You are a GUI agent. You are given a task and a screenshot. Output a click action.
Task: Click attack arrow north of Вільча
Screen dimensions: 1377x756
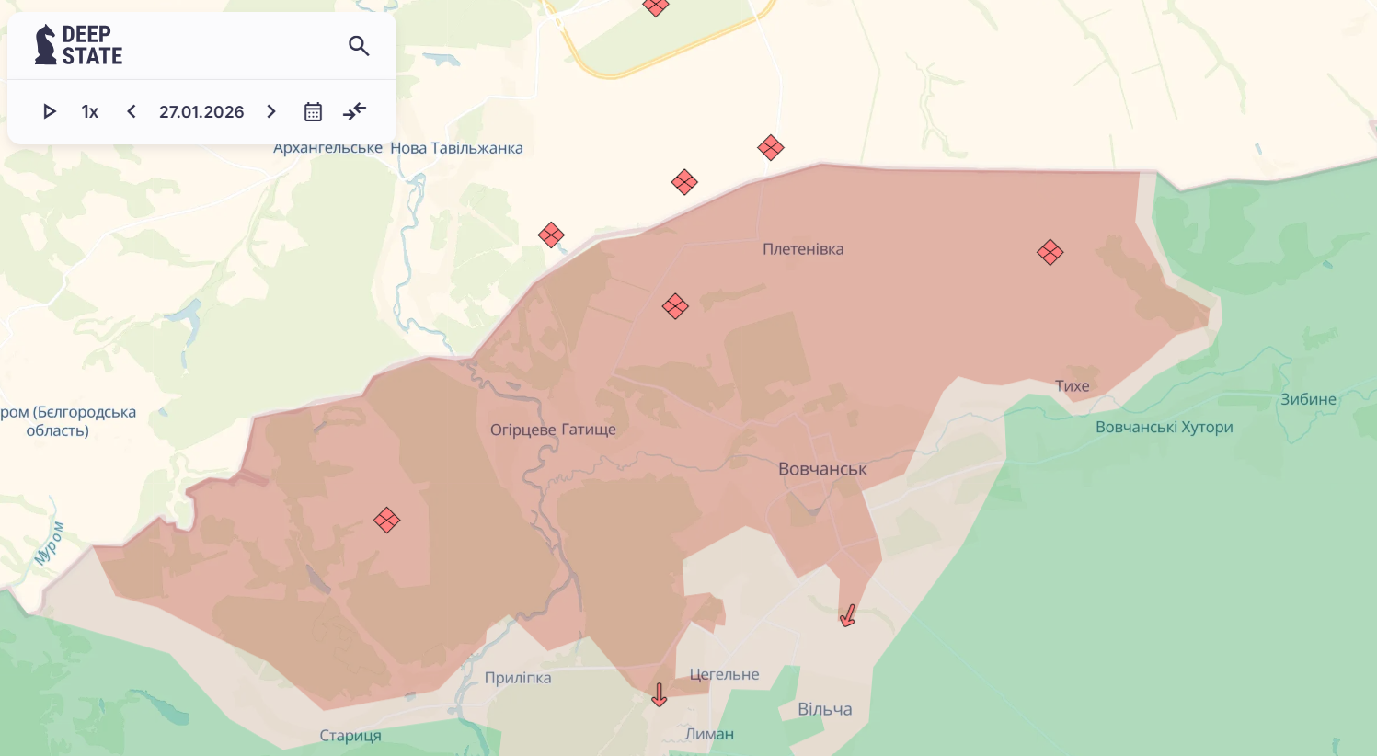coord(847,615)
